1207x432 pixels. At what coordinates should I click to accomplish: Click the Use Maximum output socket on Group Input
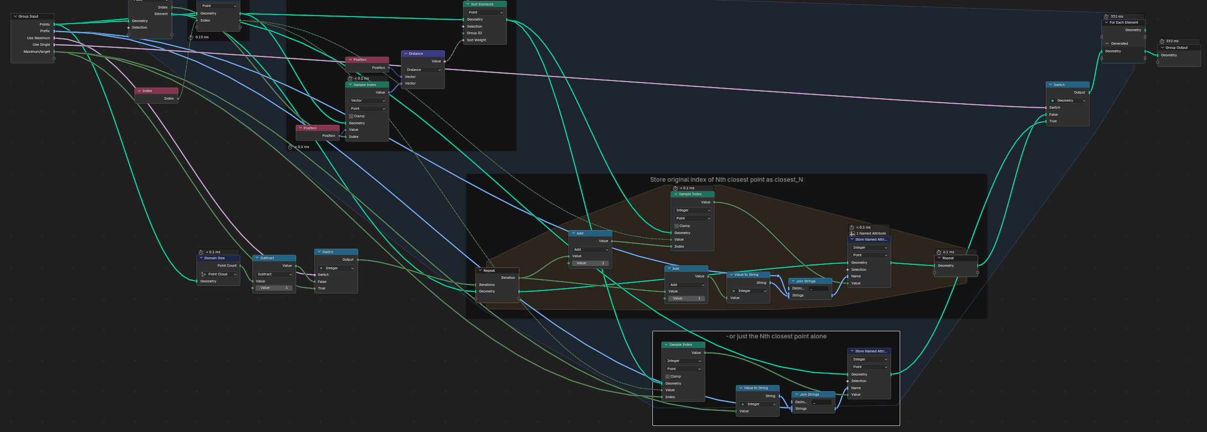pos(54,38)
